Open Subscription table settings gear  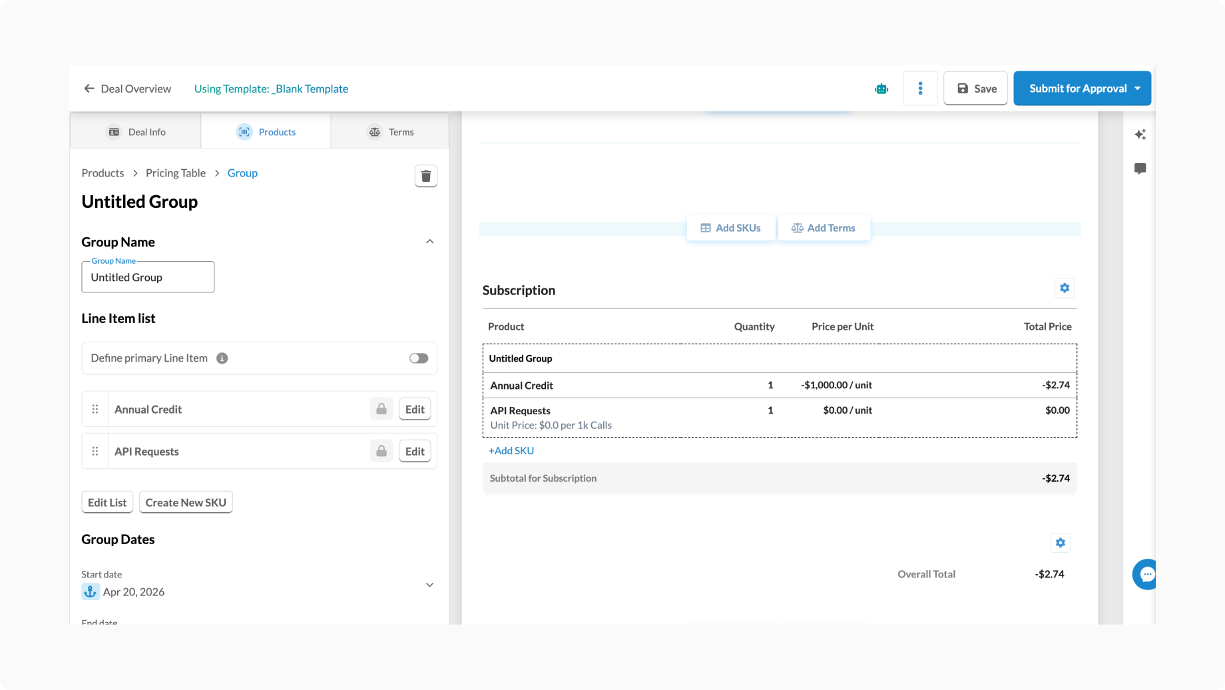pyautogui.click(x=1064, y=288)
